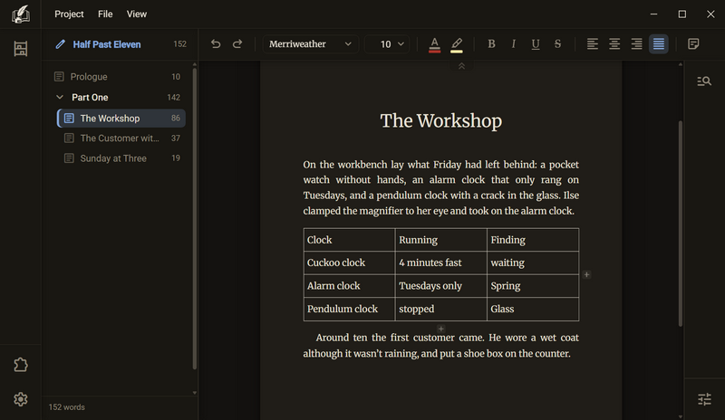725x420 pixels.
Task: Open the File menu
Action: coord(105,14)
